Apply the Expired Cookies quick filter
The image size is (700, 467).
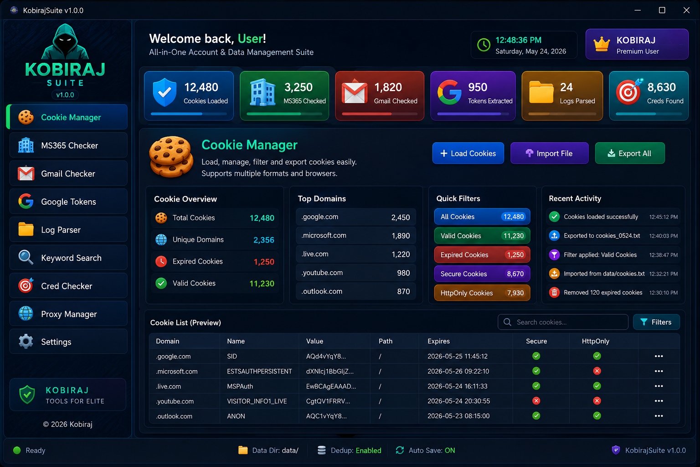pos(482,254)
